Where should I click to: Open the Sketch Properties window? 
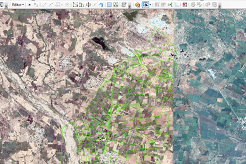tap(116, 5)
